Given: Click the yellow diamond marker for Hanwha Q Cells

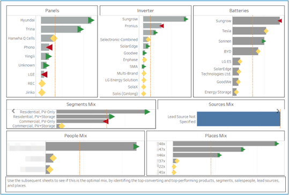Looking at the screenshot, I should pos(54,38).
